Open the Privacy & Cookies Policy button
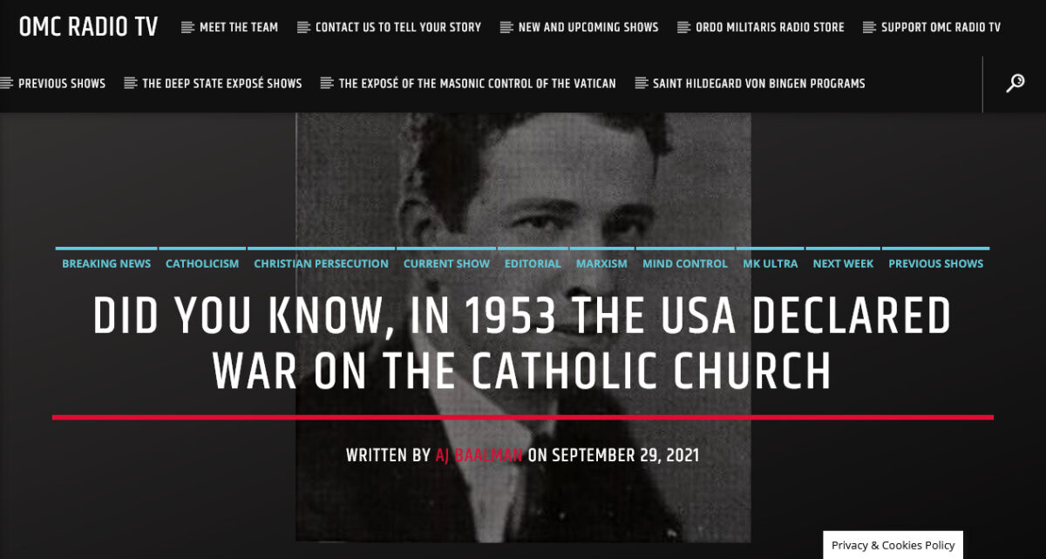The width and height of the screenshot is (1046, 559). [x=893, y=545]
